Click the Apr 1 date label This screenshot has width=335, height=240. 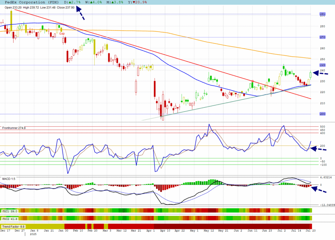click(x=150, y=231)
